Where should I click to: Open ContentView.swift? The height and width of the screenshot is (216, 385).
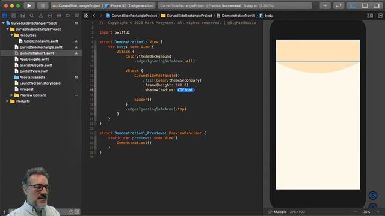[34, 71]
